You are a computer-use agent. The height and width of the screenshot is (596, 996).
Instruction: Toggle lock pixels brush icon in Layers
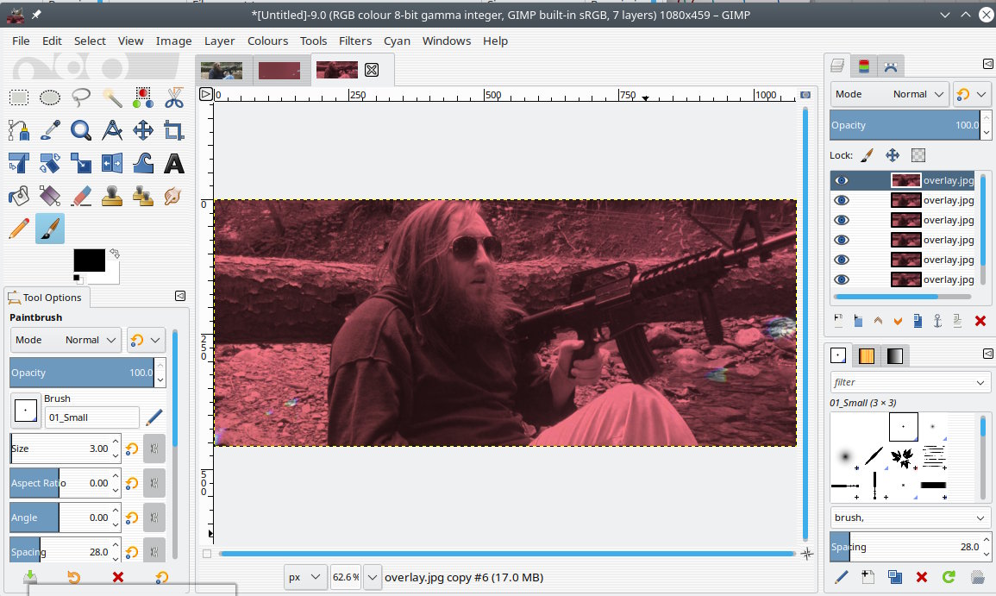coord(868,155)
